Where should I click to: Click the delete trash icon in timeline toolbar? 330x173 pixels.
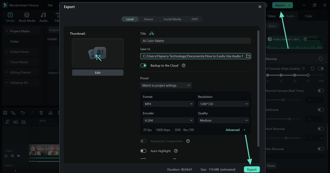click(41, 113)
